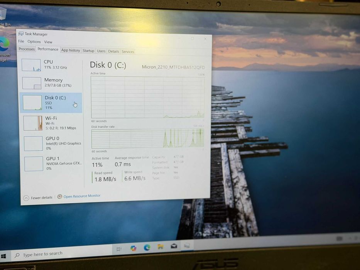The image size is (360, 270).
Task: Open the File menu
Action: tap(21, 41)
